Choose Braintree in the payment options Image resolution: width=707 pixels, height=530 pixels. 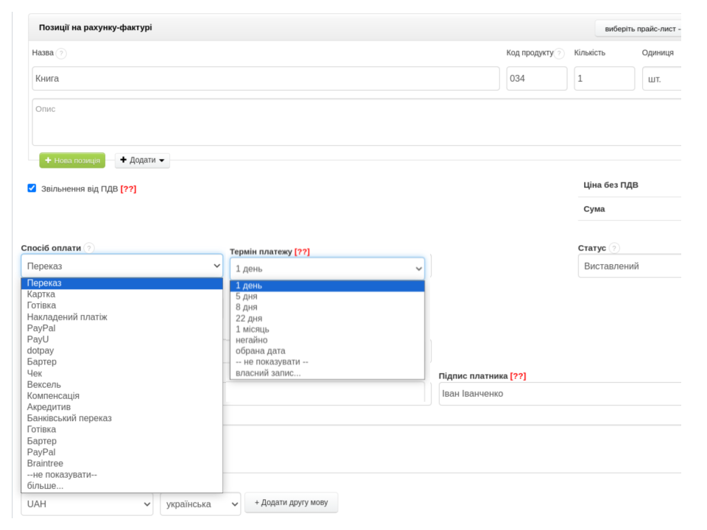pyautogui.click(x=45, y=464)
